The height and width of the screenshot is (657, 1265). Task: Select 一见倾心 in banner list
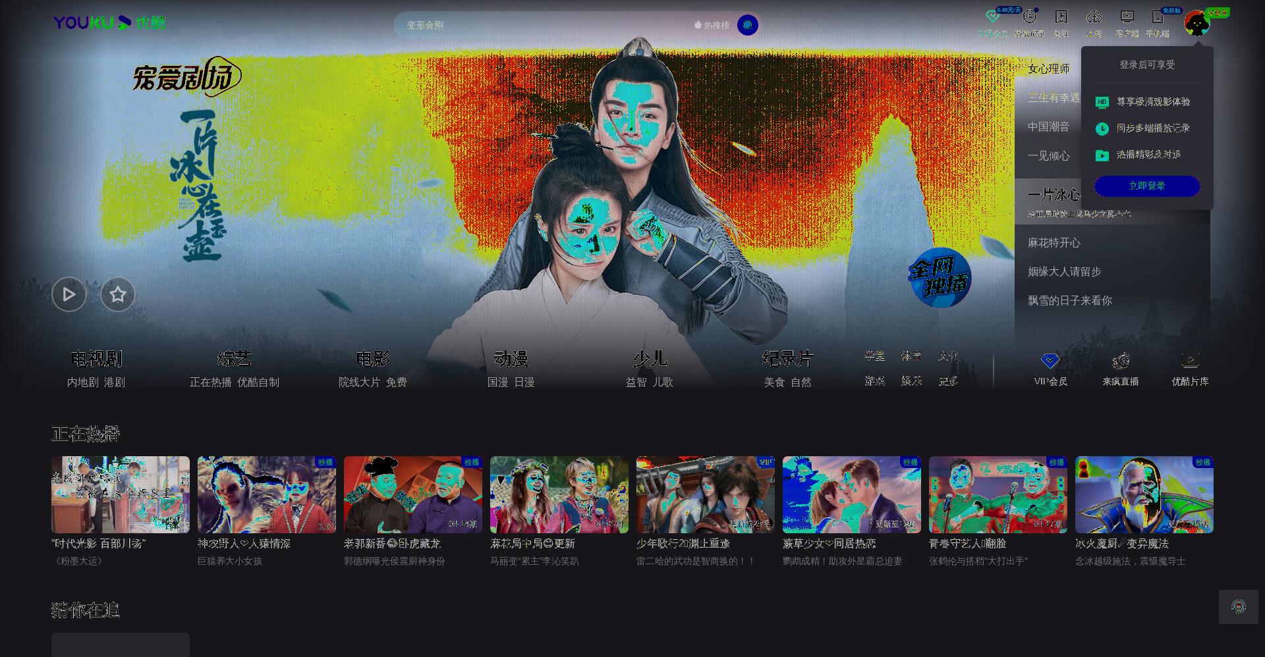point(1048,155)
